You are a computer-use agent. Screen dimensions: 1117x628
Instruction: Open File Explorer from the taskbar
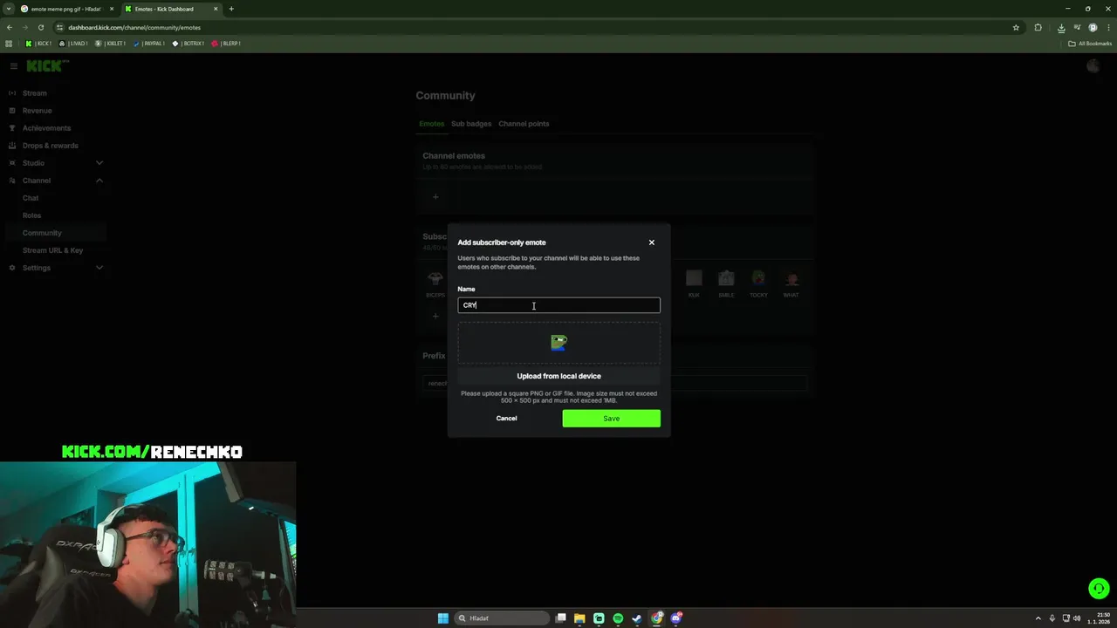click(579, 618)
